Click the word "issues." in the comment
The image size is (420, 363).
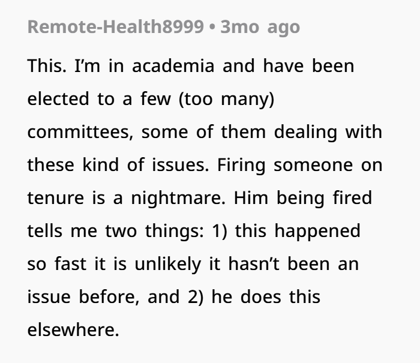click(180, 165)
